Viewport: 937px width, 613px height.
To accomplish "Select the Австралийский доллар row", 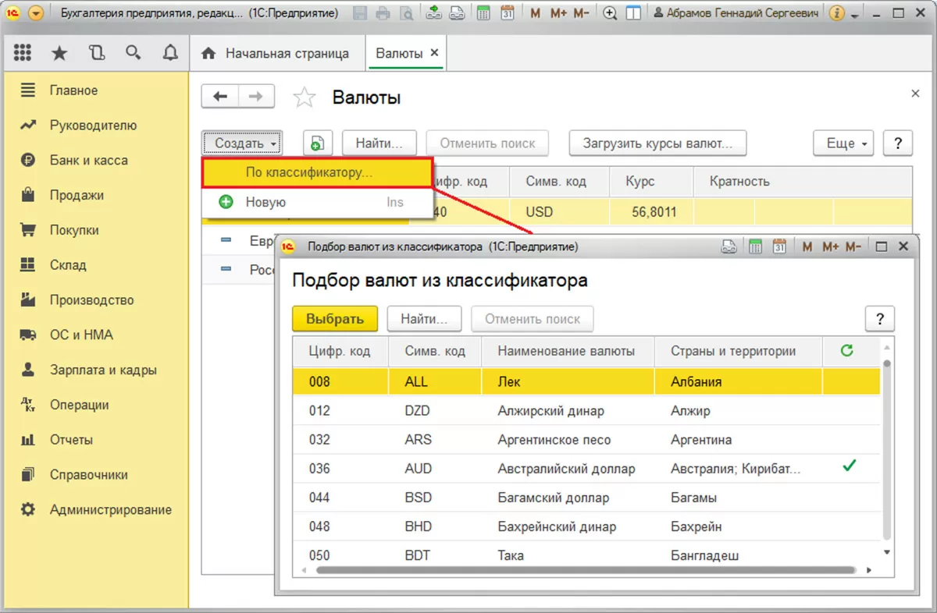I will click(x=566, y=469).
